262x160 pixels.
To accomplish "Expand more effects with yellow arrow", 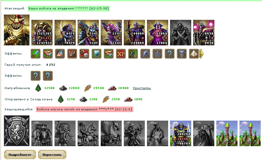I will [x=202, y=54].
